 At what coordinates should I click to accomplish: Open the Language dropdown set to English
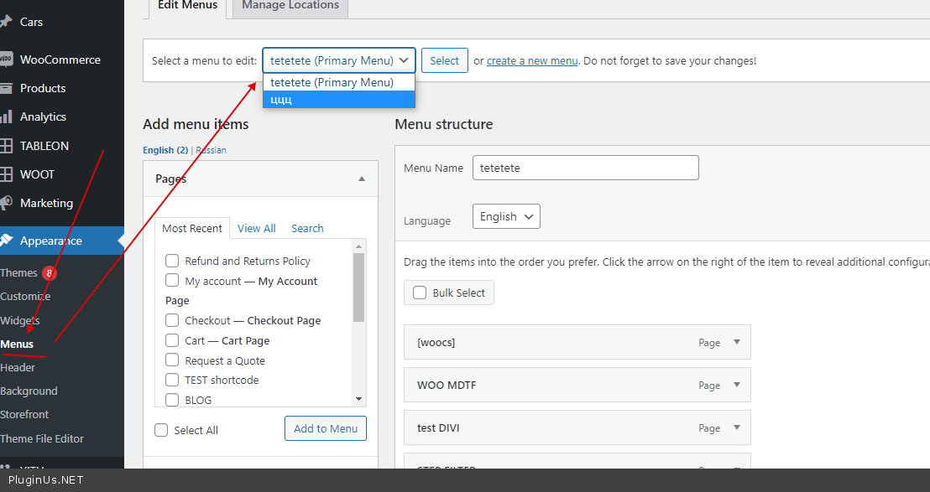coord(506,216)
